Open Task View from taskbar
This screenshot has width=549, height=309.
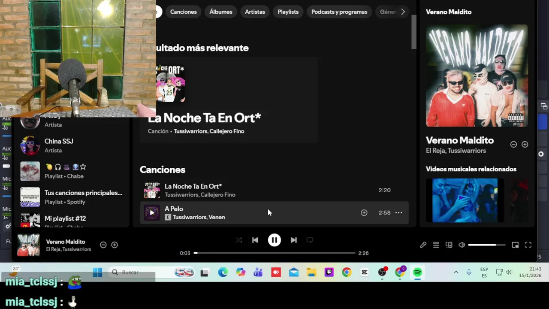pos(205,272)
